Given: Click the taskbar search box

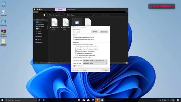Looking at the screenshot, I should pos(21,100).
